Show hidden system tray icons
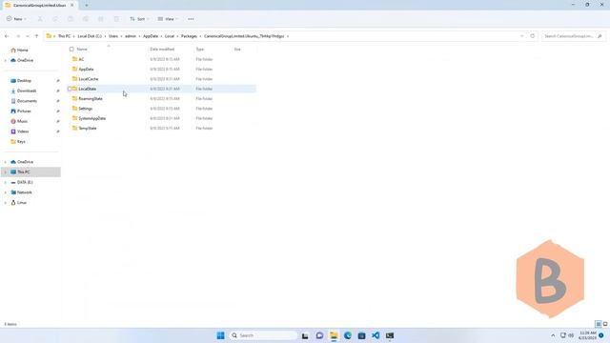 coord(553,335)
